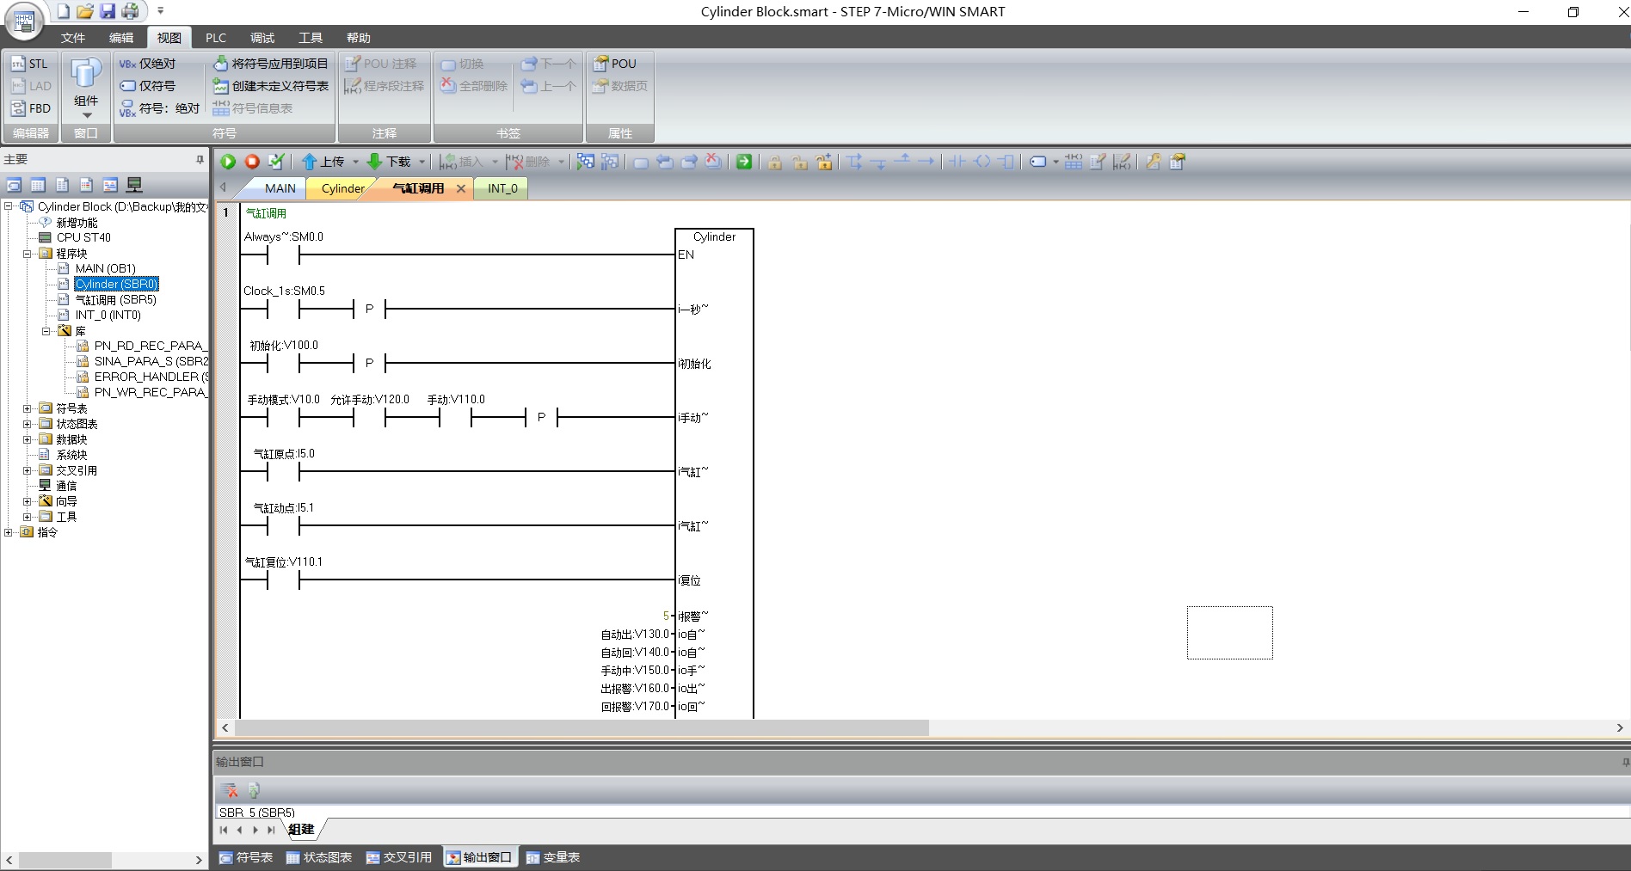Open MAIN (OB1) in the project tree
Viewport: 1631px width, 871px height.
pos(105,268)
